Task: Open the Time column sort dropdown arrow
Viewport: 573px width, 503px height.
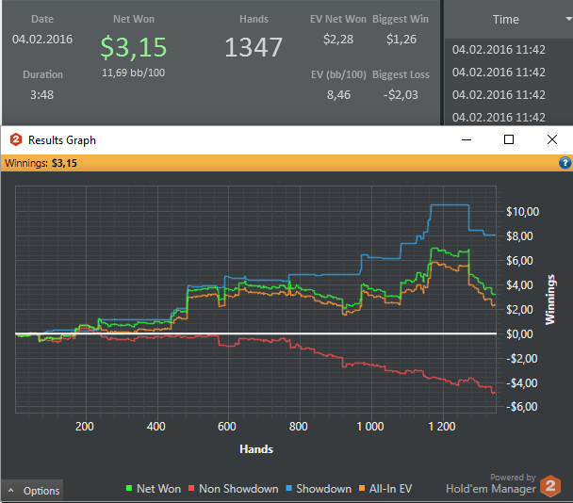Action: [569, 19]
